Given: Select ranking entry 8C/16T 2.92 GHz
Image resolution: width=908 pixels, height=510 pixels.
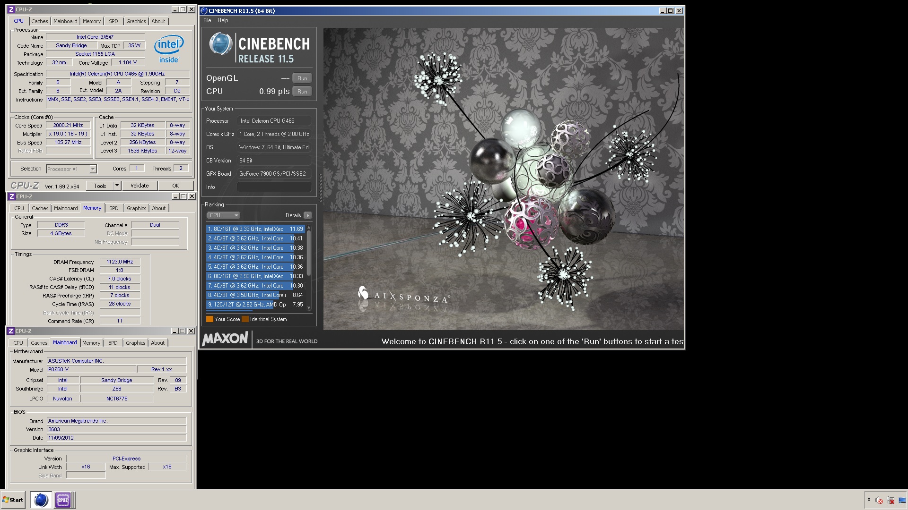Looking at the screenshot, I should [x=256, y=276].
